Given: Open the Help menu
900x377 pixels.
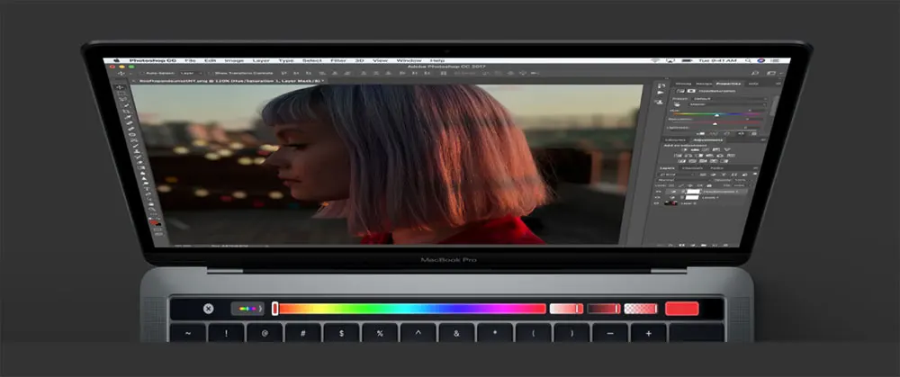Looking at the screenshot, I should pos(437,60).
